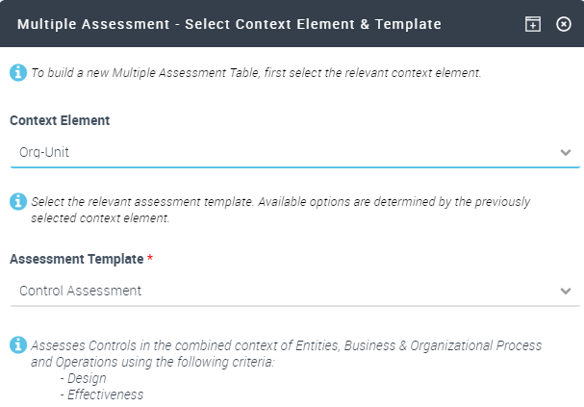Expand the Assessment Template dropdown arrow
The image size is (584, 407).
click(566, 291)
